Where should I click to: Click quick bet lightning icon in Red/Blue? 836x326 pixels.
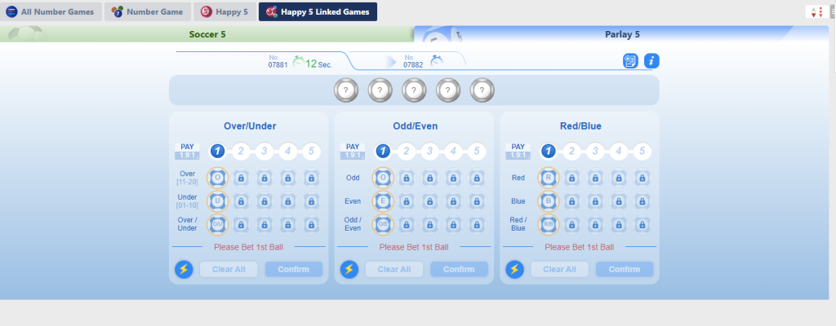tap(514, 269)
